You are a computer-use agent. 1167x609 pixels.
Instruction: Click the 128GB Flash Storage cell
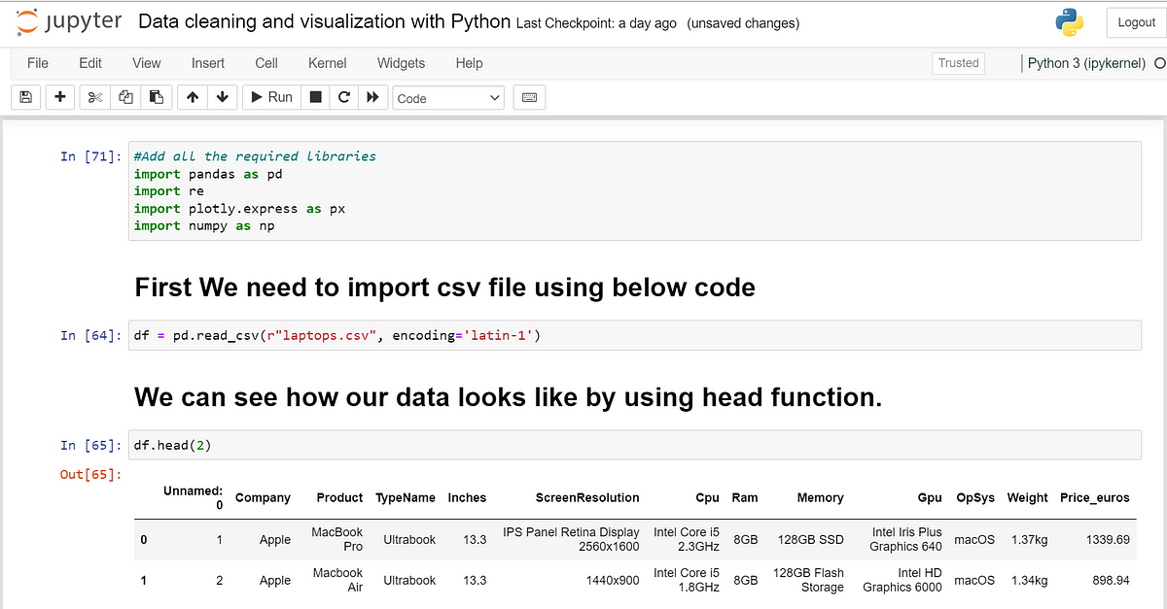(x=808, y=580)
